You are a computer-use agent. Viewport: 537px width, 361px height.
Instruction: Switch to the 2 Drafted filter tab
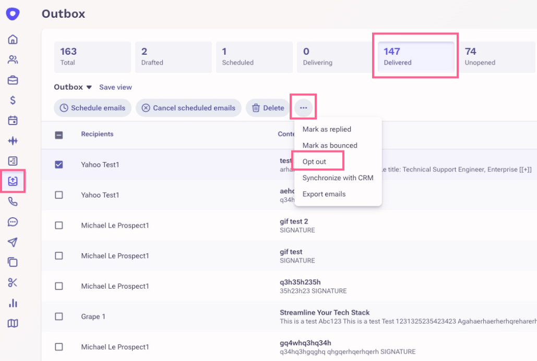pos(173,57)
